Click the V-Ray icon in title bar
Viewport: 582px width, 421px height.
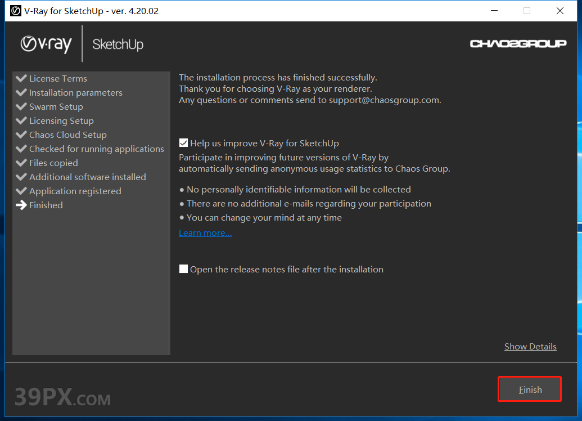click(16, 11)
